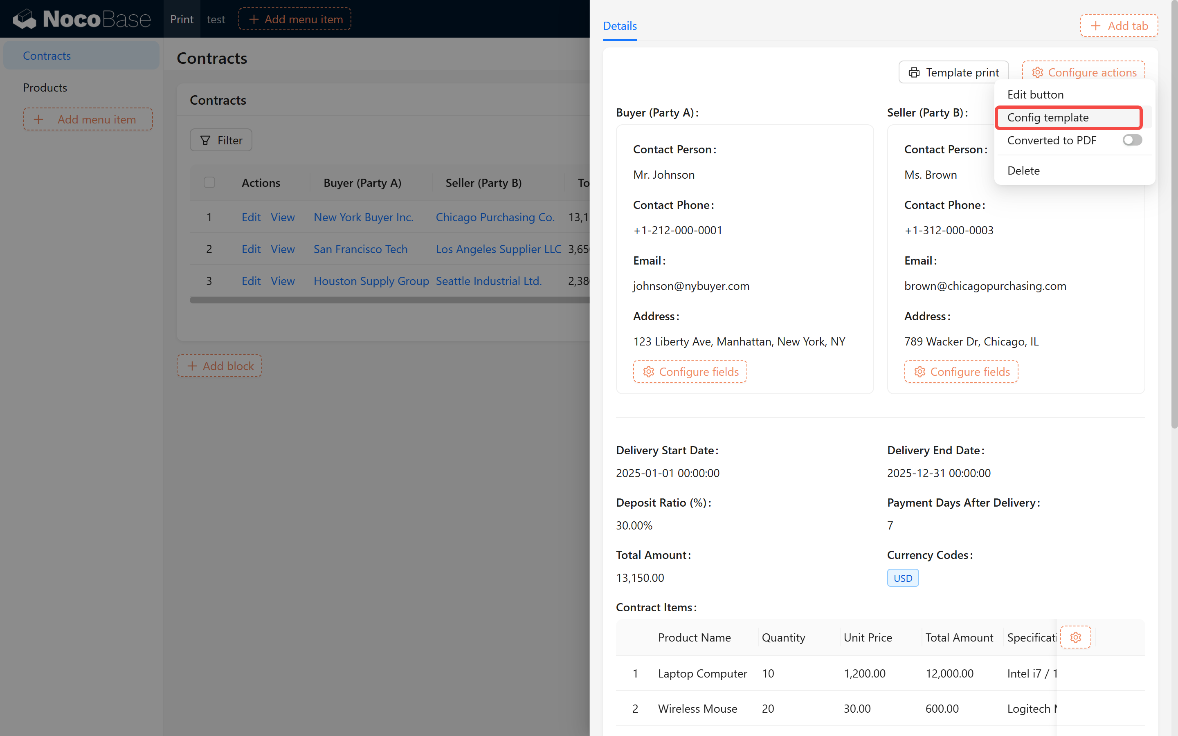This screenshot has height=736, width=1178.
Task: Click the NocoBase logo icon
Action: tap(25, 19)
